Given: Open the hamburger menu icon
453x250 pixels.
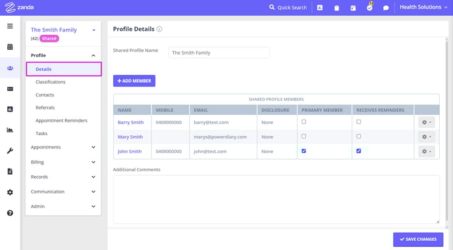Looking at the screenshot, I should [x=10, y=26].
